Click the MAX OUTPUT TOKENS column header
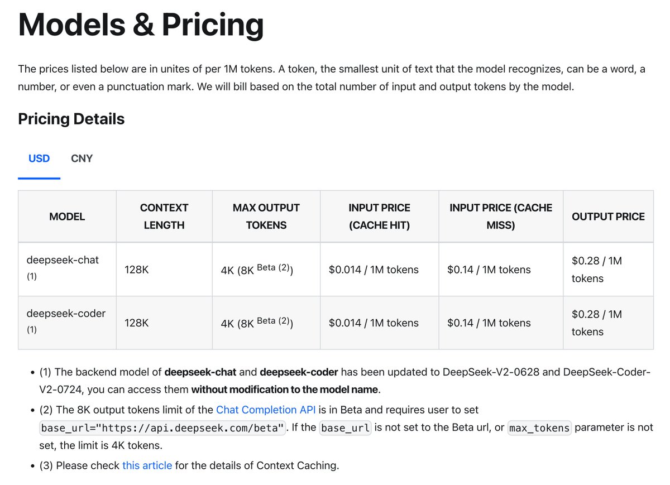The image size is (670, 485). pyautogui.click(x=266, y=217)
